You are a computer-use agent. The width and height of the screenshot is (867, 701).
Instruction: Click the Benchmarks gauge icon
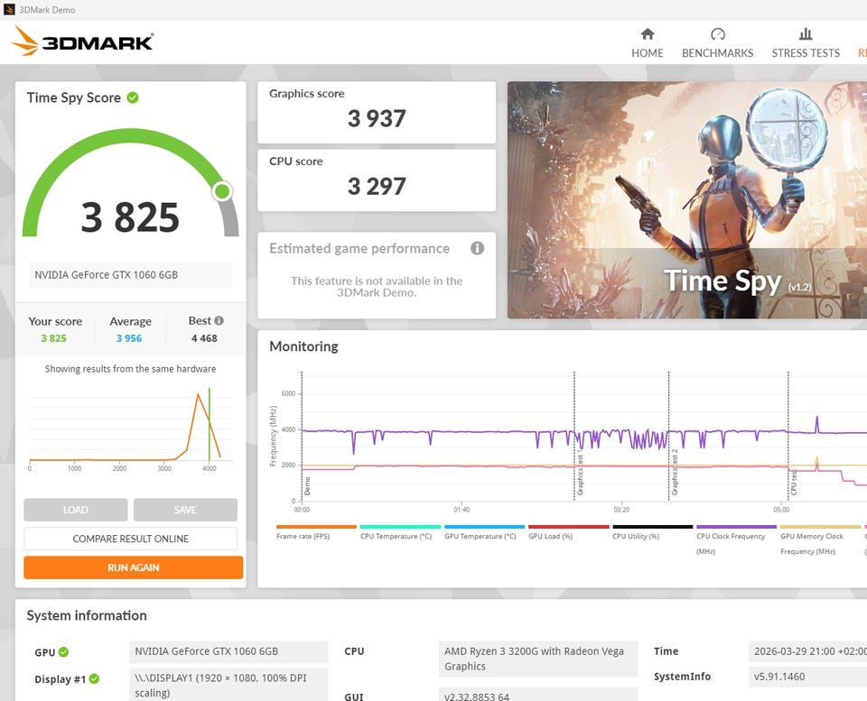click(717, 34)
